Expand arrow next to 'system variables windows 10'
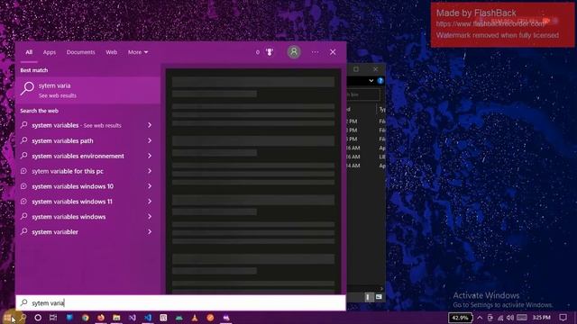577x324 pixels. [x=150, y=186]
